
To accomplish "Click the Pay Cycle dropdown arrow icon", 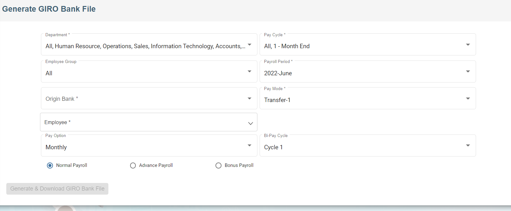I will coord(468,45).
